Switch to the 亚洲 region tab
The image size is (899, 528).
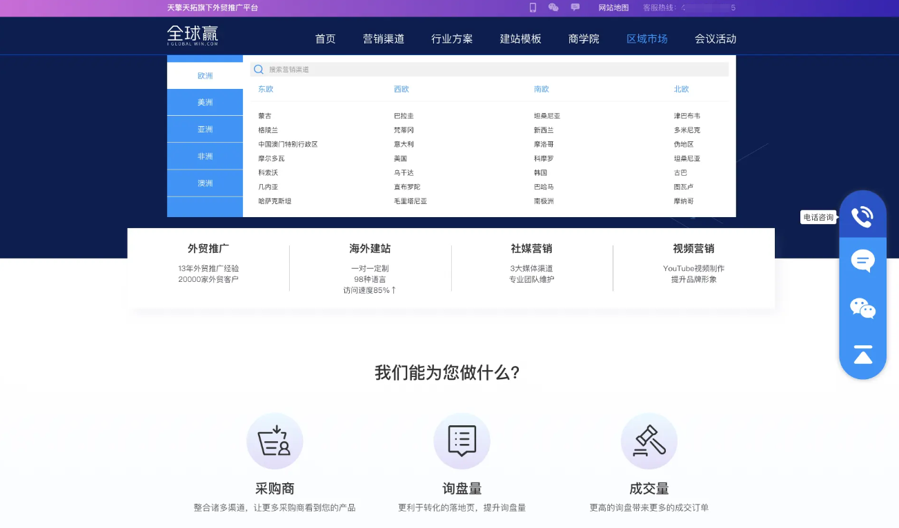pos(205,130)
